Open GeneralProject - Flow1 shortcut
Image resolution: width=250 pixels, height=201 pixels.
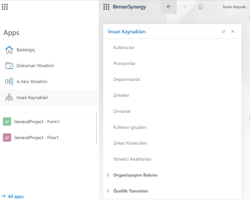click(36, 138)
